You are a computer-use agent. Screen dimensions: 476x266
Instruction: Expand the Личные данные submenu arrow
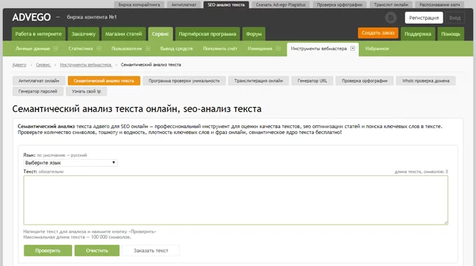click(x=56, y=49)
